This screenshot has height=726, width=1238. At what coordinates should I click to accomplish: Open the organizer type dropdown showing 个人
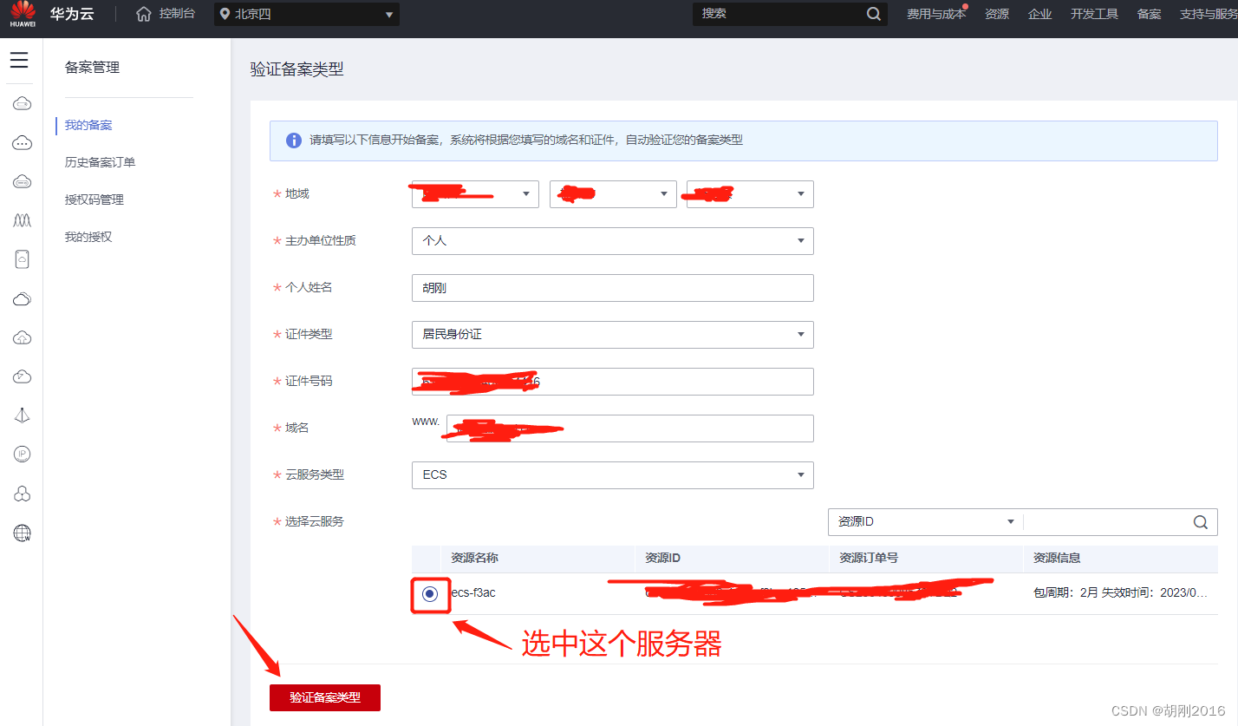(613, 241)
